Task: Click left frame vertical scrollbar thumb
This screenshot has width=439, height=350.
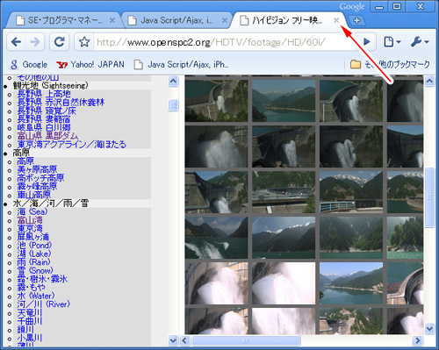Action: pos(173,104)
